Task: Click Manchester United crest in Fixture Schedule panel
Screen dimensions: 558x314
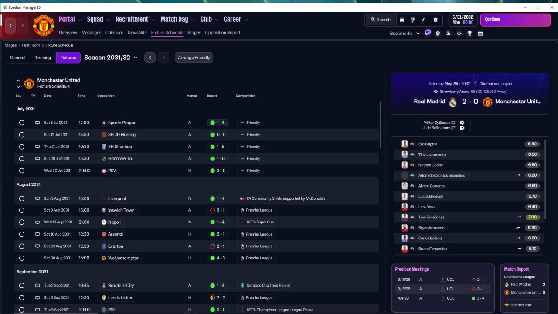Action: pos(29,83)
